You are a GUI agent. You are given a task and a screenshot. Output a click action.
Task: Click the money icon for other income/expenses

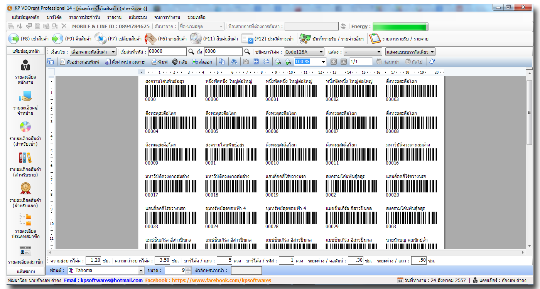(x=305, y=39)
